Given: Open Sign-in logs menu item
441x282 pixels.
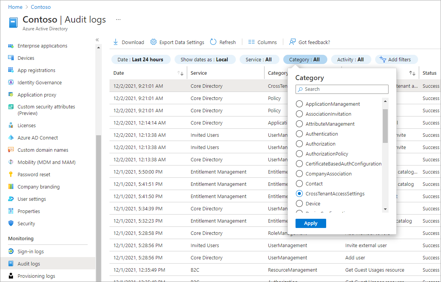Looking at the screenshot, I should coord(31,252).
